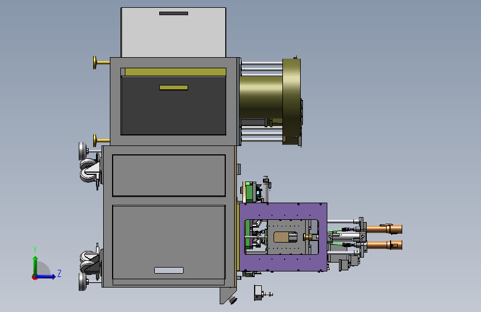Image resolution: width=481 pixels, height=312 pixels.
Task: Select the purple mounting plate in the model
Action: (282, 211)
